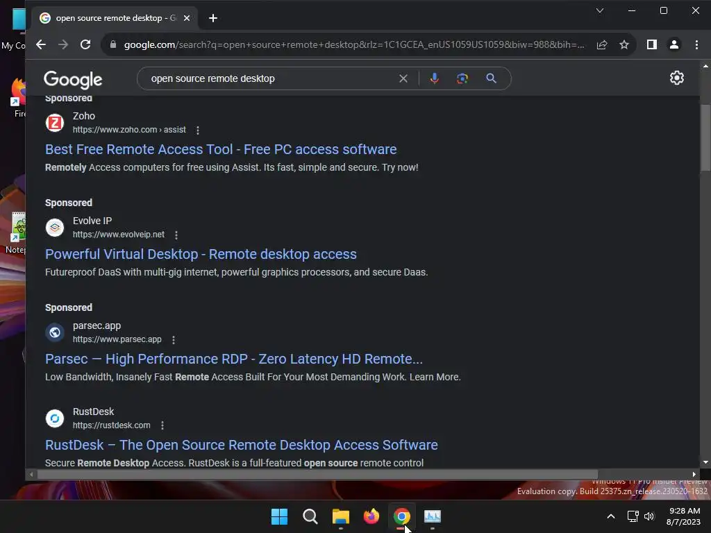
Task: Click the zoho.com assist URL
Action: tap(129, 130)
